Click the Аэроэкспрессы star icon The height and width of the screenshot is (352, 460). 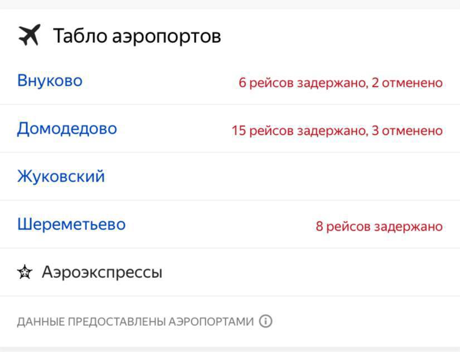(x=25, y=273)
